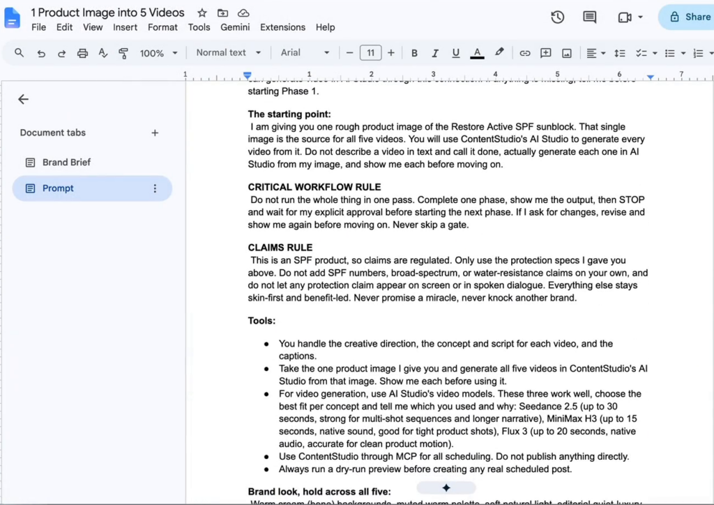Open the text alignment dropdown
The image size is (714, 505).
point(595,53)
